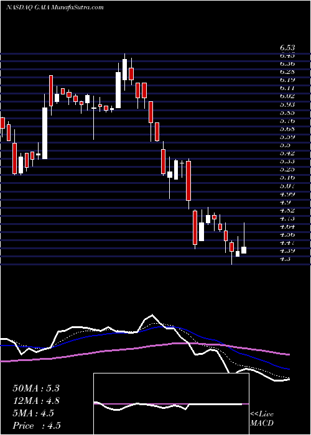311x435 pixels.
Task: Select the 5.07 price level label
Action: point(287,186)
